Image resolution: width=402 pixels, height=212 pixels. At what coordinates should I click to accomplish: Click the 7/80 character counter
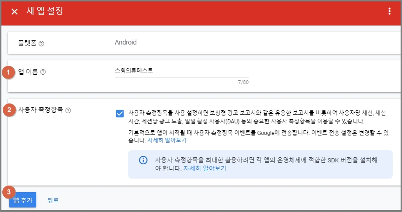click(x=244, y=82)
